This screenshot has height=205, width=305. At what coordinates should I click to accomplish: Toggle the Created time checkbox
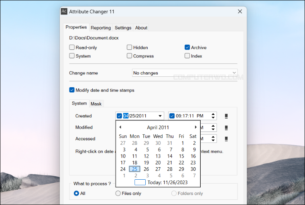click(172, 116)
